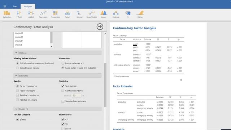Collapse the Model Fit section
Screen dimensions: 231x130
57,109
